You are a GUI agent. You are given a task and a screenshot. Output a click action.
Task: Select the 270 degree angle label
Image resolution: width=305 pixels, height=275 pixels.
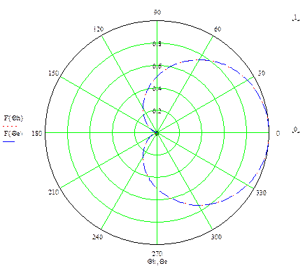point(157,253)
